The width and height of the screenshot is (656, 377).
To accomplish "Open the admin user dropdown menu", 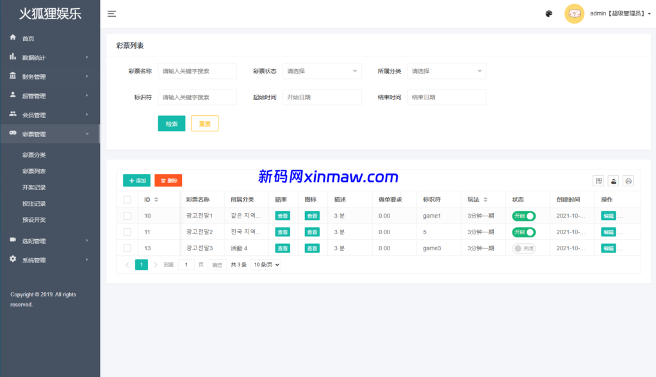I will tap(620, 13).
